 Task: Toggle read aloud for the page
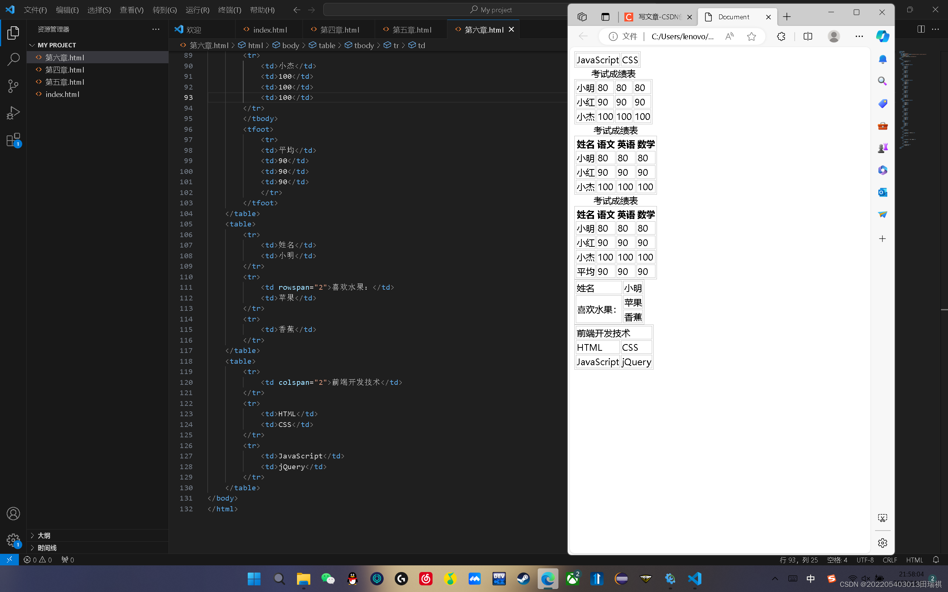(730, 36)
